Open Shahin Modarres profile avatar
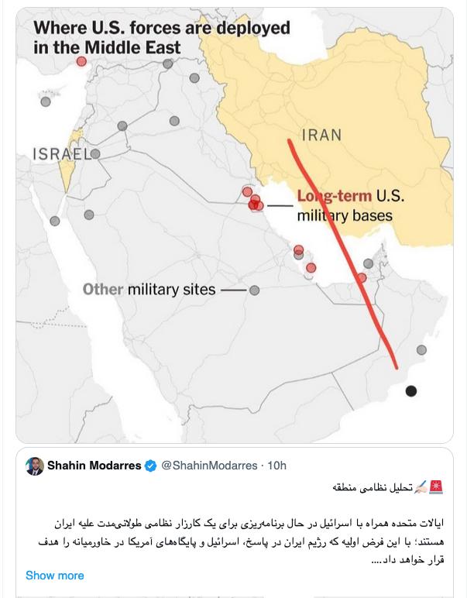The height and width of the screenshot is (598, 467). [35, 466]
